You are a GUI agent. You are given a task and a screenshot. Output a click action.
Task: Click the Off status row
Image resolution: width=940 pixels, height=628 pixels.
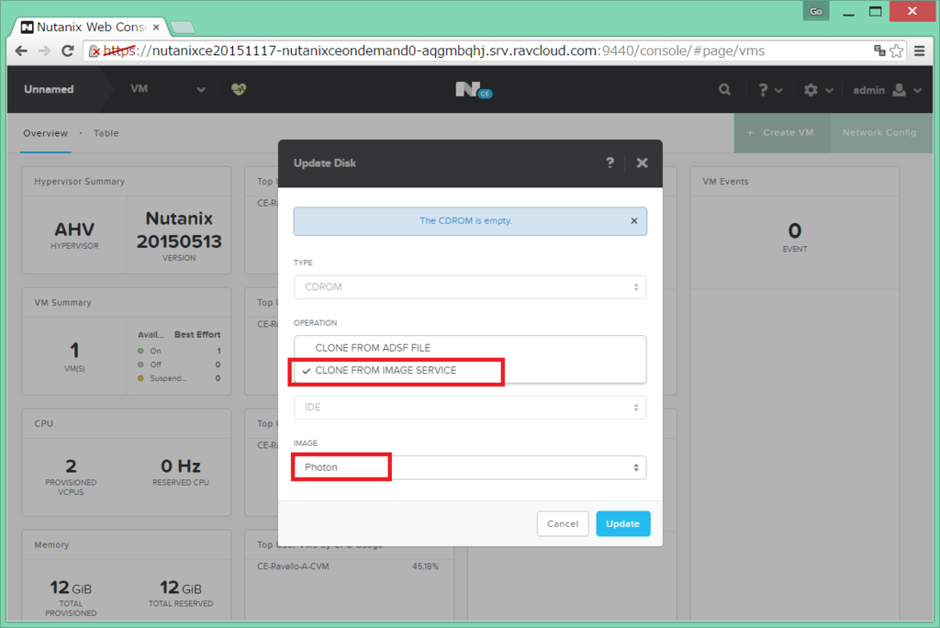point(179,364)
